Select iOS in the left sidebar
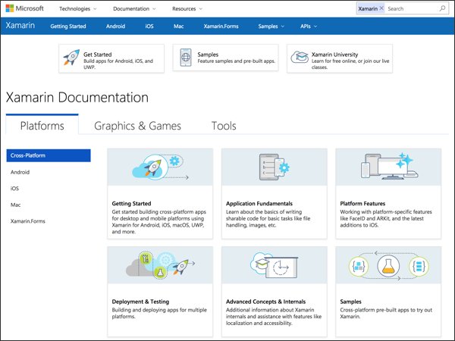Image resolution: width=455 pixels, height=341 pixels. [14, 188]
